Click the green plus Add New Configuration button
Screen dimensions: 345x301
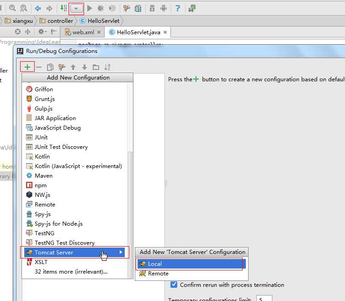click(x=27, y=67)
